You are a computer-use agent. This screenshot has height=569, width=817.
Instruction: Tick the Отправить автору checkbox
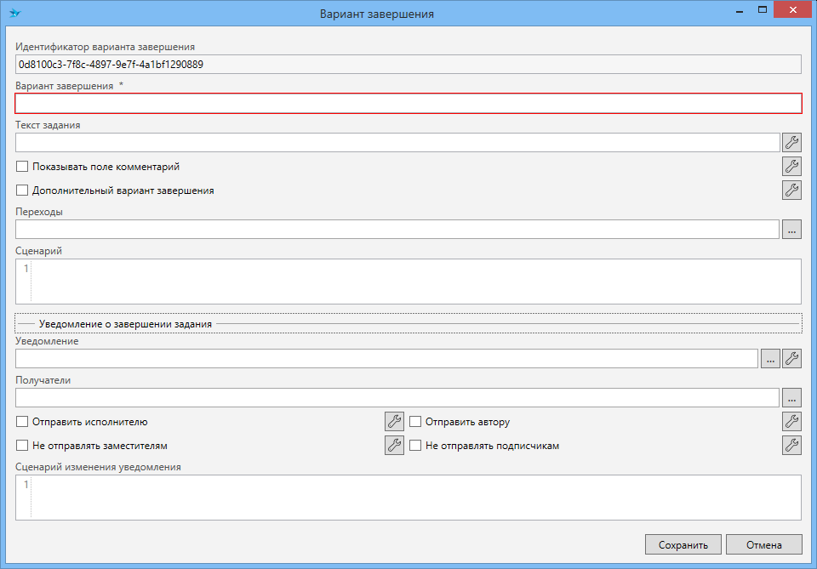coord(416,422)
